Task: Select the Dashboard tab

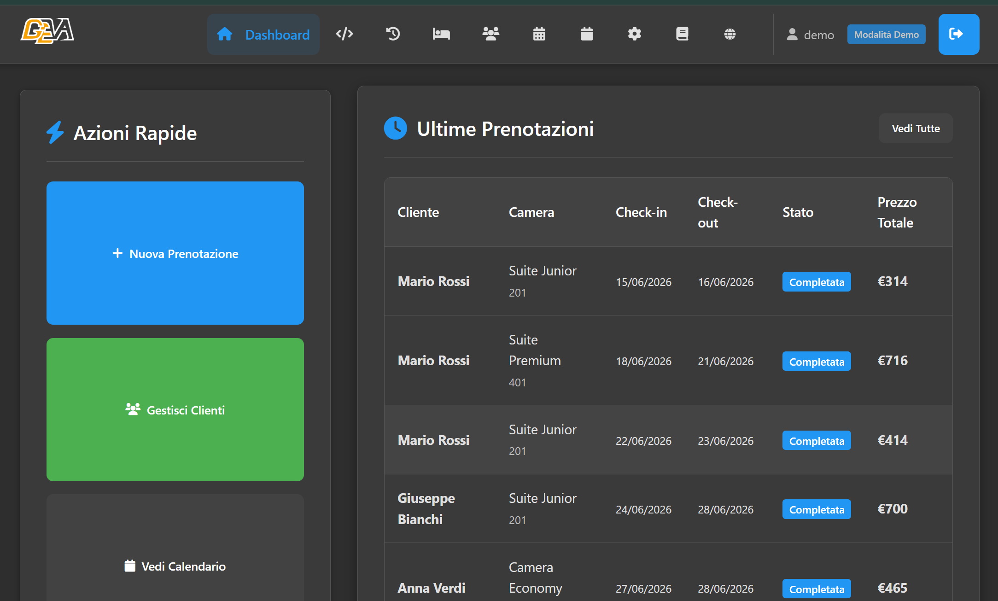Action: [x=263, y=34]
